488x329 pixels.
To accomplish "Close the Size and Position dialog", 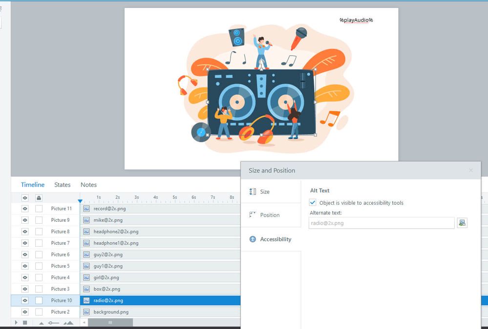I will (471, 170).
